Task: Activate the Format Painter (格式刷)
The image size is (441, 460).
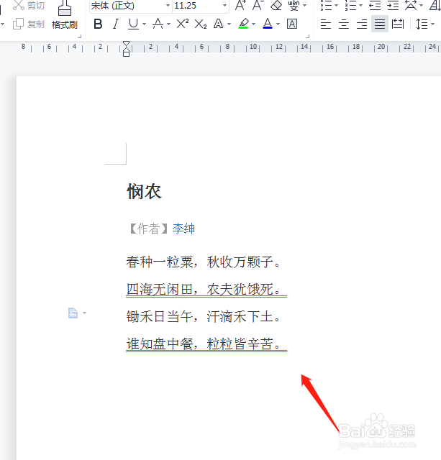Action: (65, 15)
